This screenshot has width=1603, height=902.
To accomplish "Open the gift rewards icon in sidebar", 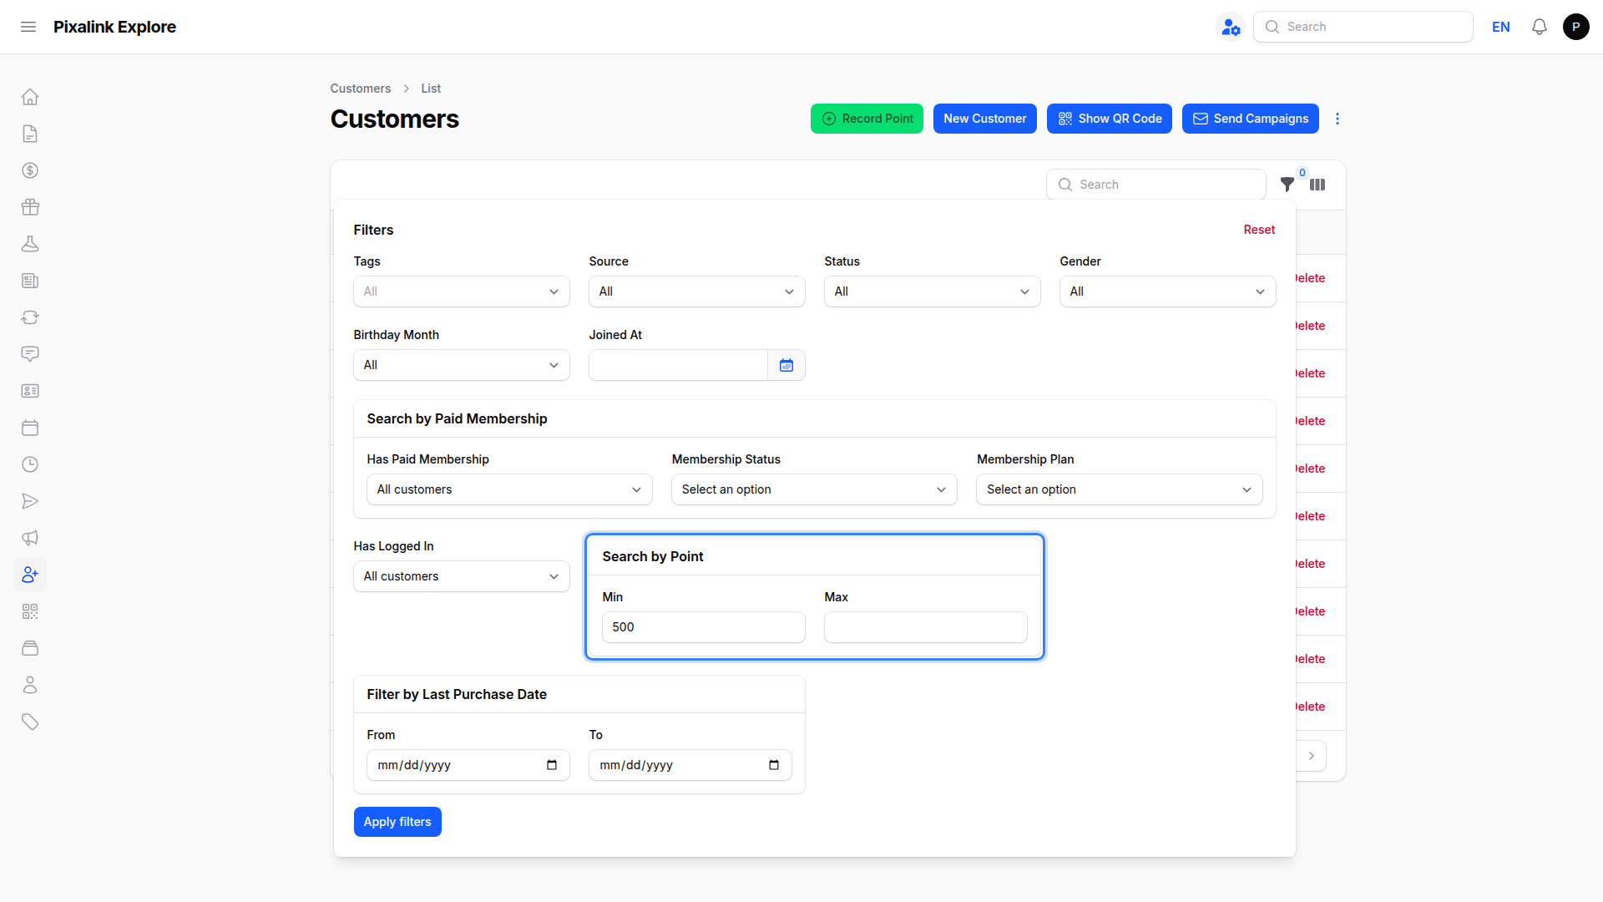I will click(30, 207).
